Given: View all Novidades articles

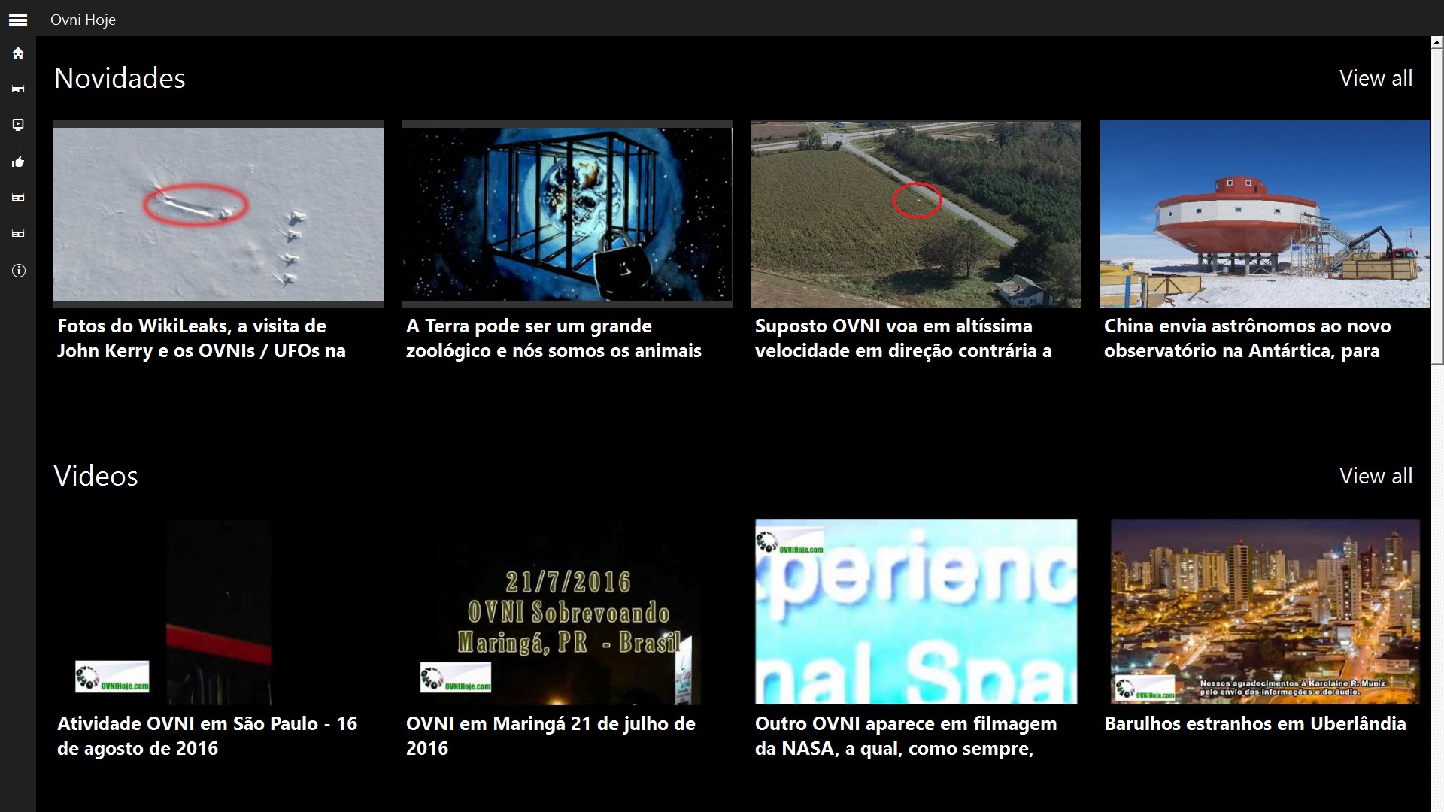Looking at the screenshot, I should pyautogui.click(x=1375, y=78).
